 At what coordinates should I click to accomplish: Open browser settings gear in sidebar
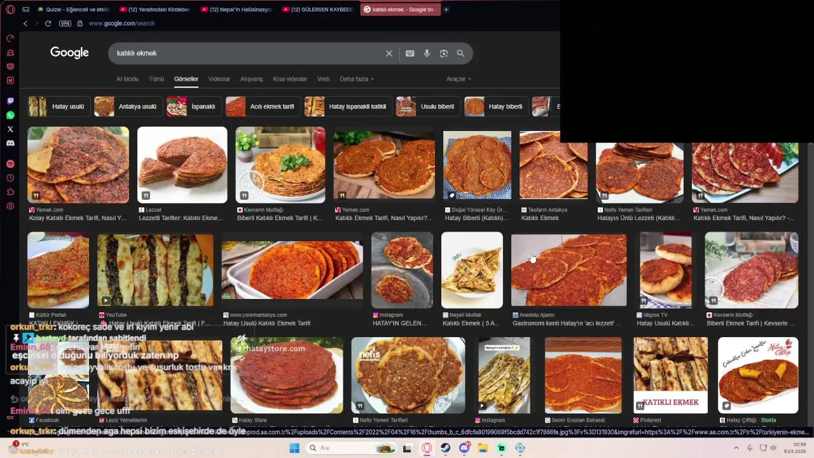point(10,206)
